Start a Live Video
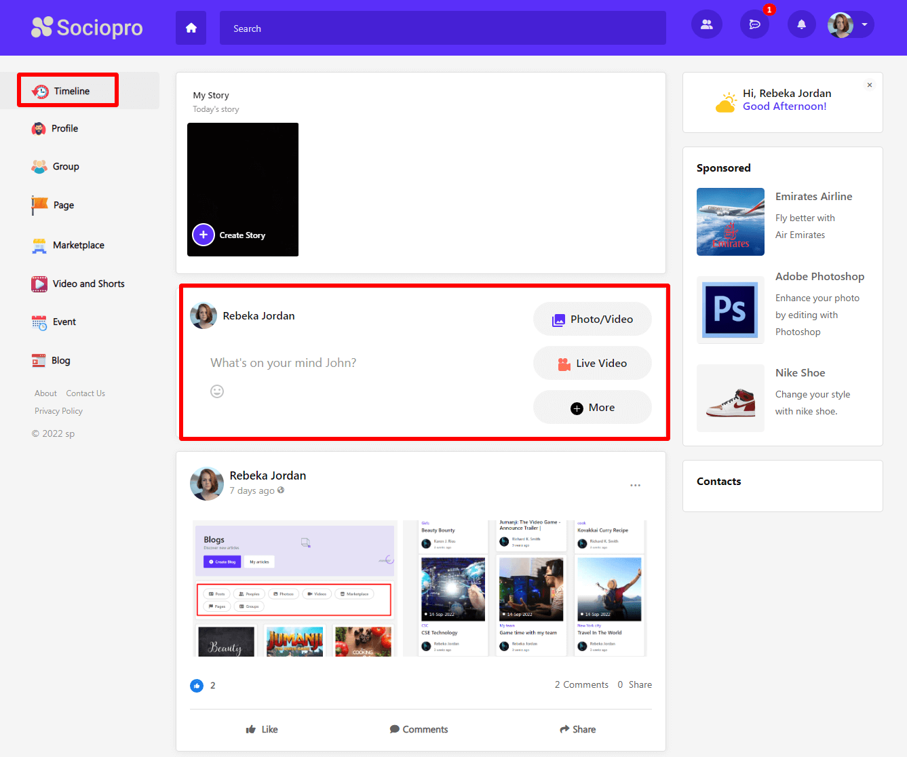Image resolution: width=907 pixels, height=757 pixels. pyautogui.click(x=592, y=364)
